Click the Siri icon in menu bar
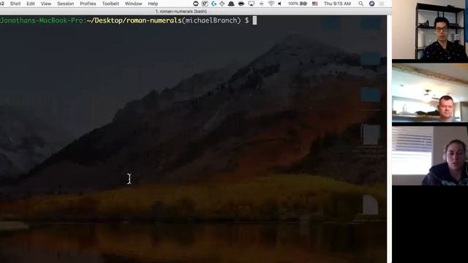 [371, 4]
